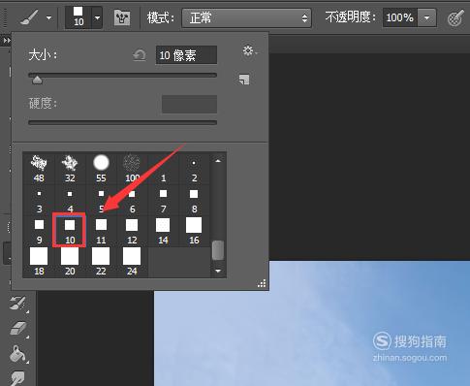This screenshot has height=386, width=470.
Task: Create new preset from this brush icon
Action: click(244, 80)
